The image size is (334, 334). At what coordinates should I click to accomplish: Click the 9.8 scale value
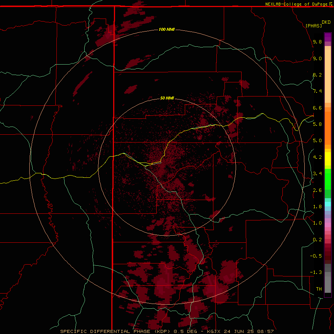click(x=317, y=42)
